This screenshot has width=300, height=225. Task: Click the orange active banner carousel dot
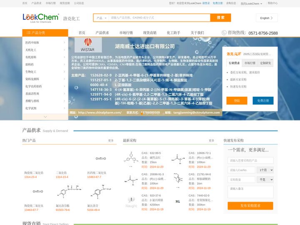coord(142,114)
